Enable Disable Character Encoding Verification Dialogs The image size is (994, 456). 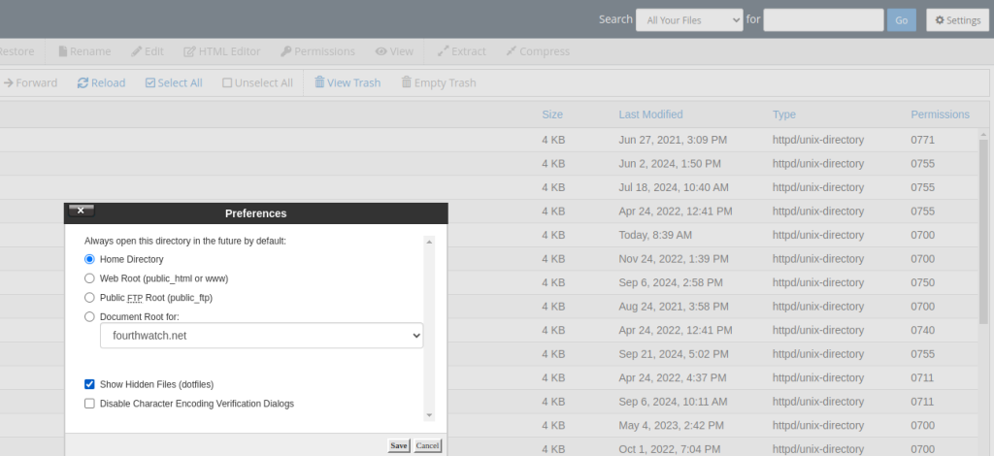(x=90, y=404)
